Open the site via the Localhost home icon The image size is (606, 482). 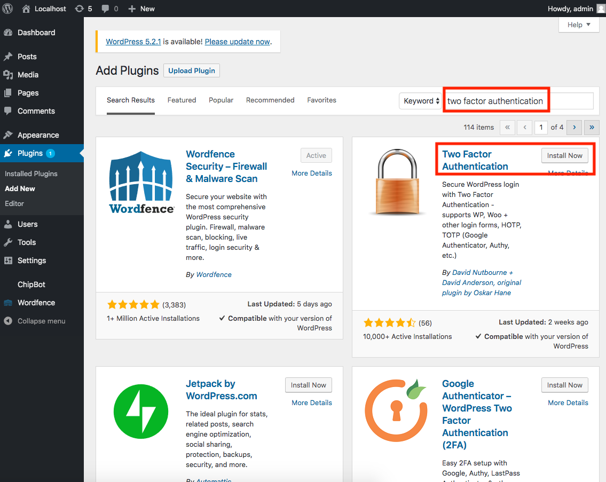coord(26,8)
